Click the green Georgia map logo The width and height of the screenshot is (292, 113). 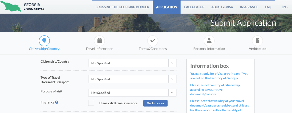point(11,7)
